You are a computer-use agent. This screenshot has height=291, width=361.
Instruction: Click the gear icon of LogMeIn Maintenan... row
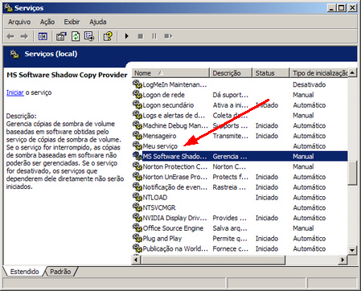137,84
